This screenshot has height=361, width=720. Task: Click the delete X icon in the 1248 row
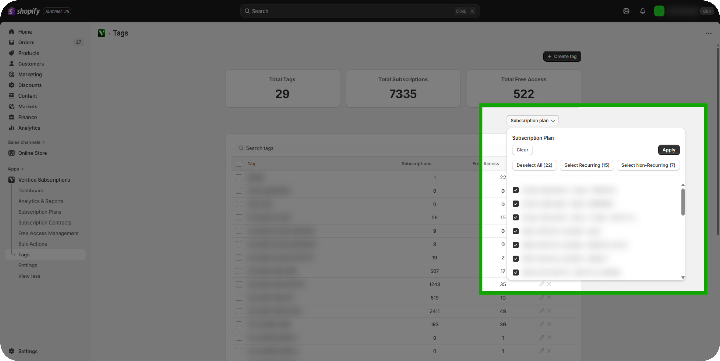click(x=549, y=284)
